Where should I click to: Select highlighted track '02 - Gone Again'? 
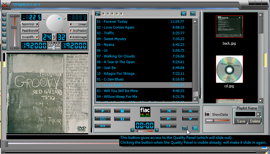[144, 85]
